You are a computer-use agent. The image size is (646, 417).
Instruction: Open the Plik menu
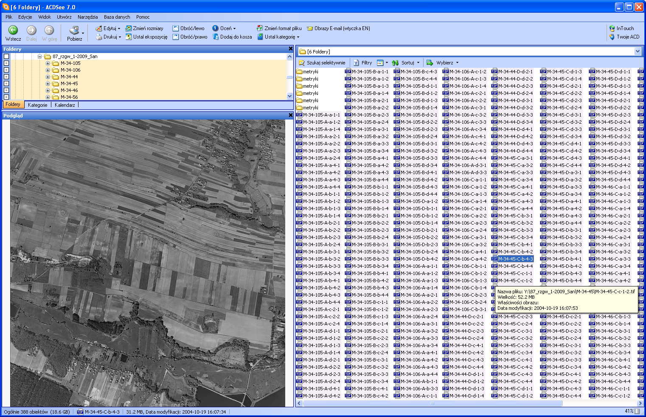coord(9,17)
